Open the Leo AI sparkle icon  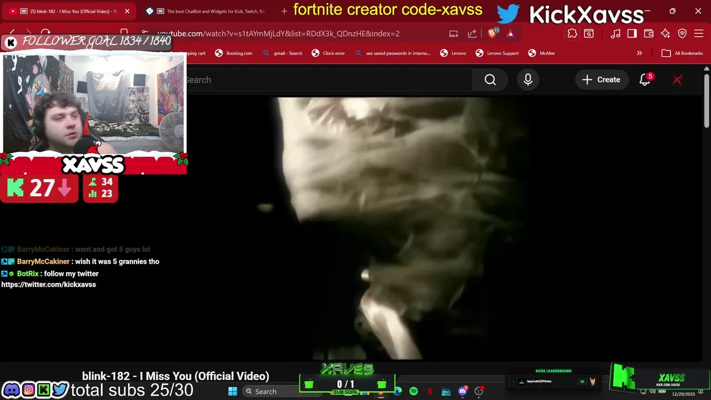tap(665, 33)
